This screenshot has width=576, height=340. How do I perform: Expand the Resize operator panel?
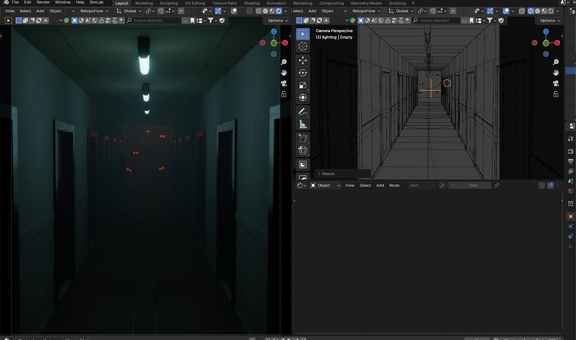342,174
